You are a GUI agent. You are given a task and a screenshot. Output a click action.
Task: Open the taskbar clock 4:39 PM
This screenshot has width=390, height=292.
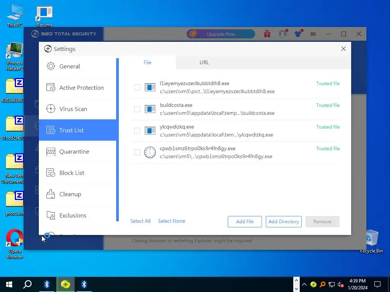[357, 284]
